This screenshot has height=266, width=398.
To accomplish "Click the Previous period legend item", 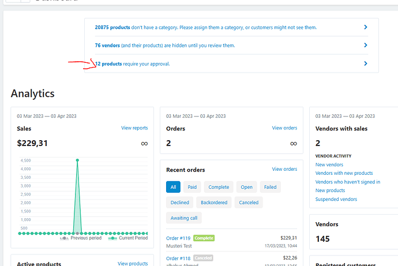I will (x=81, y=238).
